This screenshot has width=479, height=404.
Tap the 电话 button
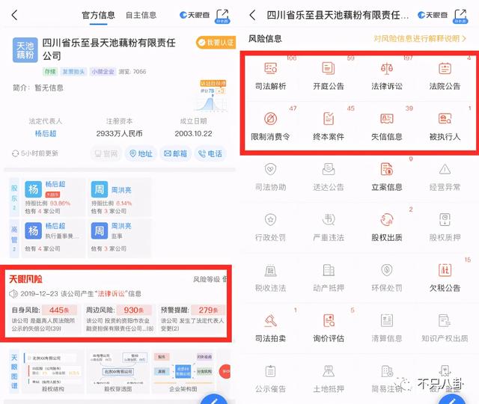coord(210,153)
